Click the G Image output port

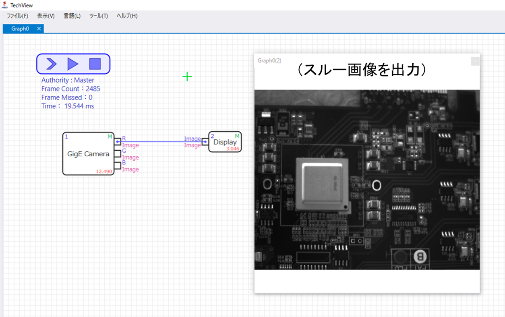pyautogui.click(x=118, y=153)
